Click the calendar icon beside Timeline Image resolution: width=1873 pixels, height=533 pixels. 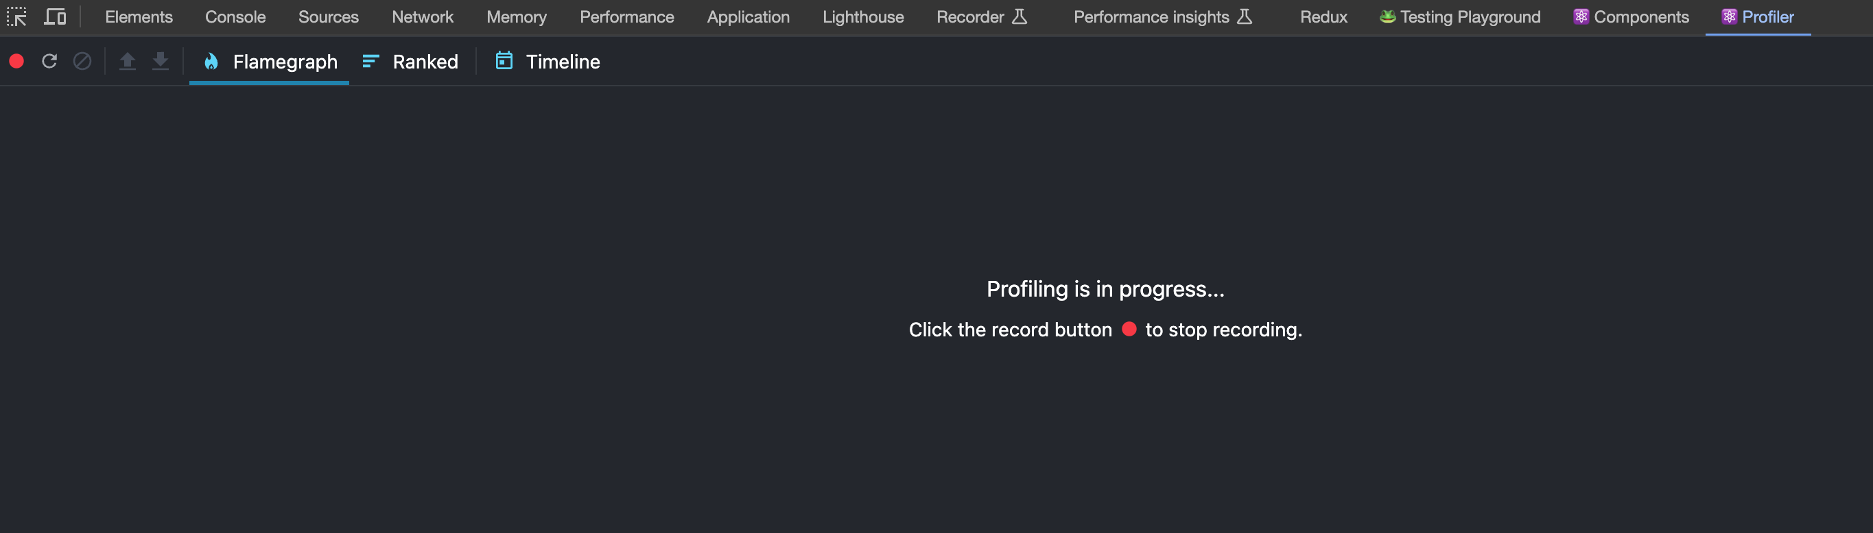point(504,62)
